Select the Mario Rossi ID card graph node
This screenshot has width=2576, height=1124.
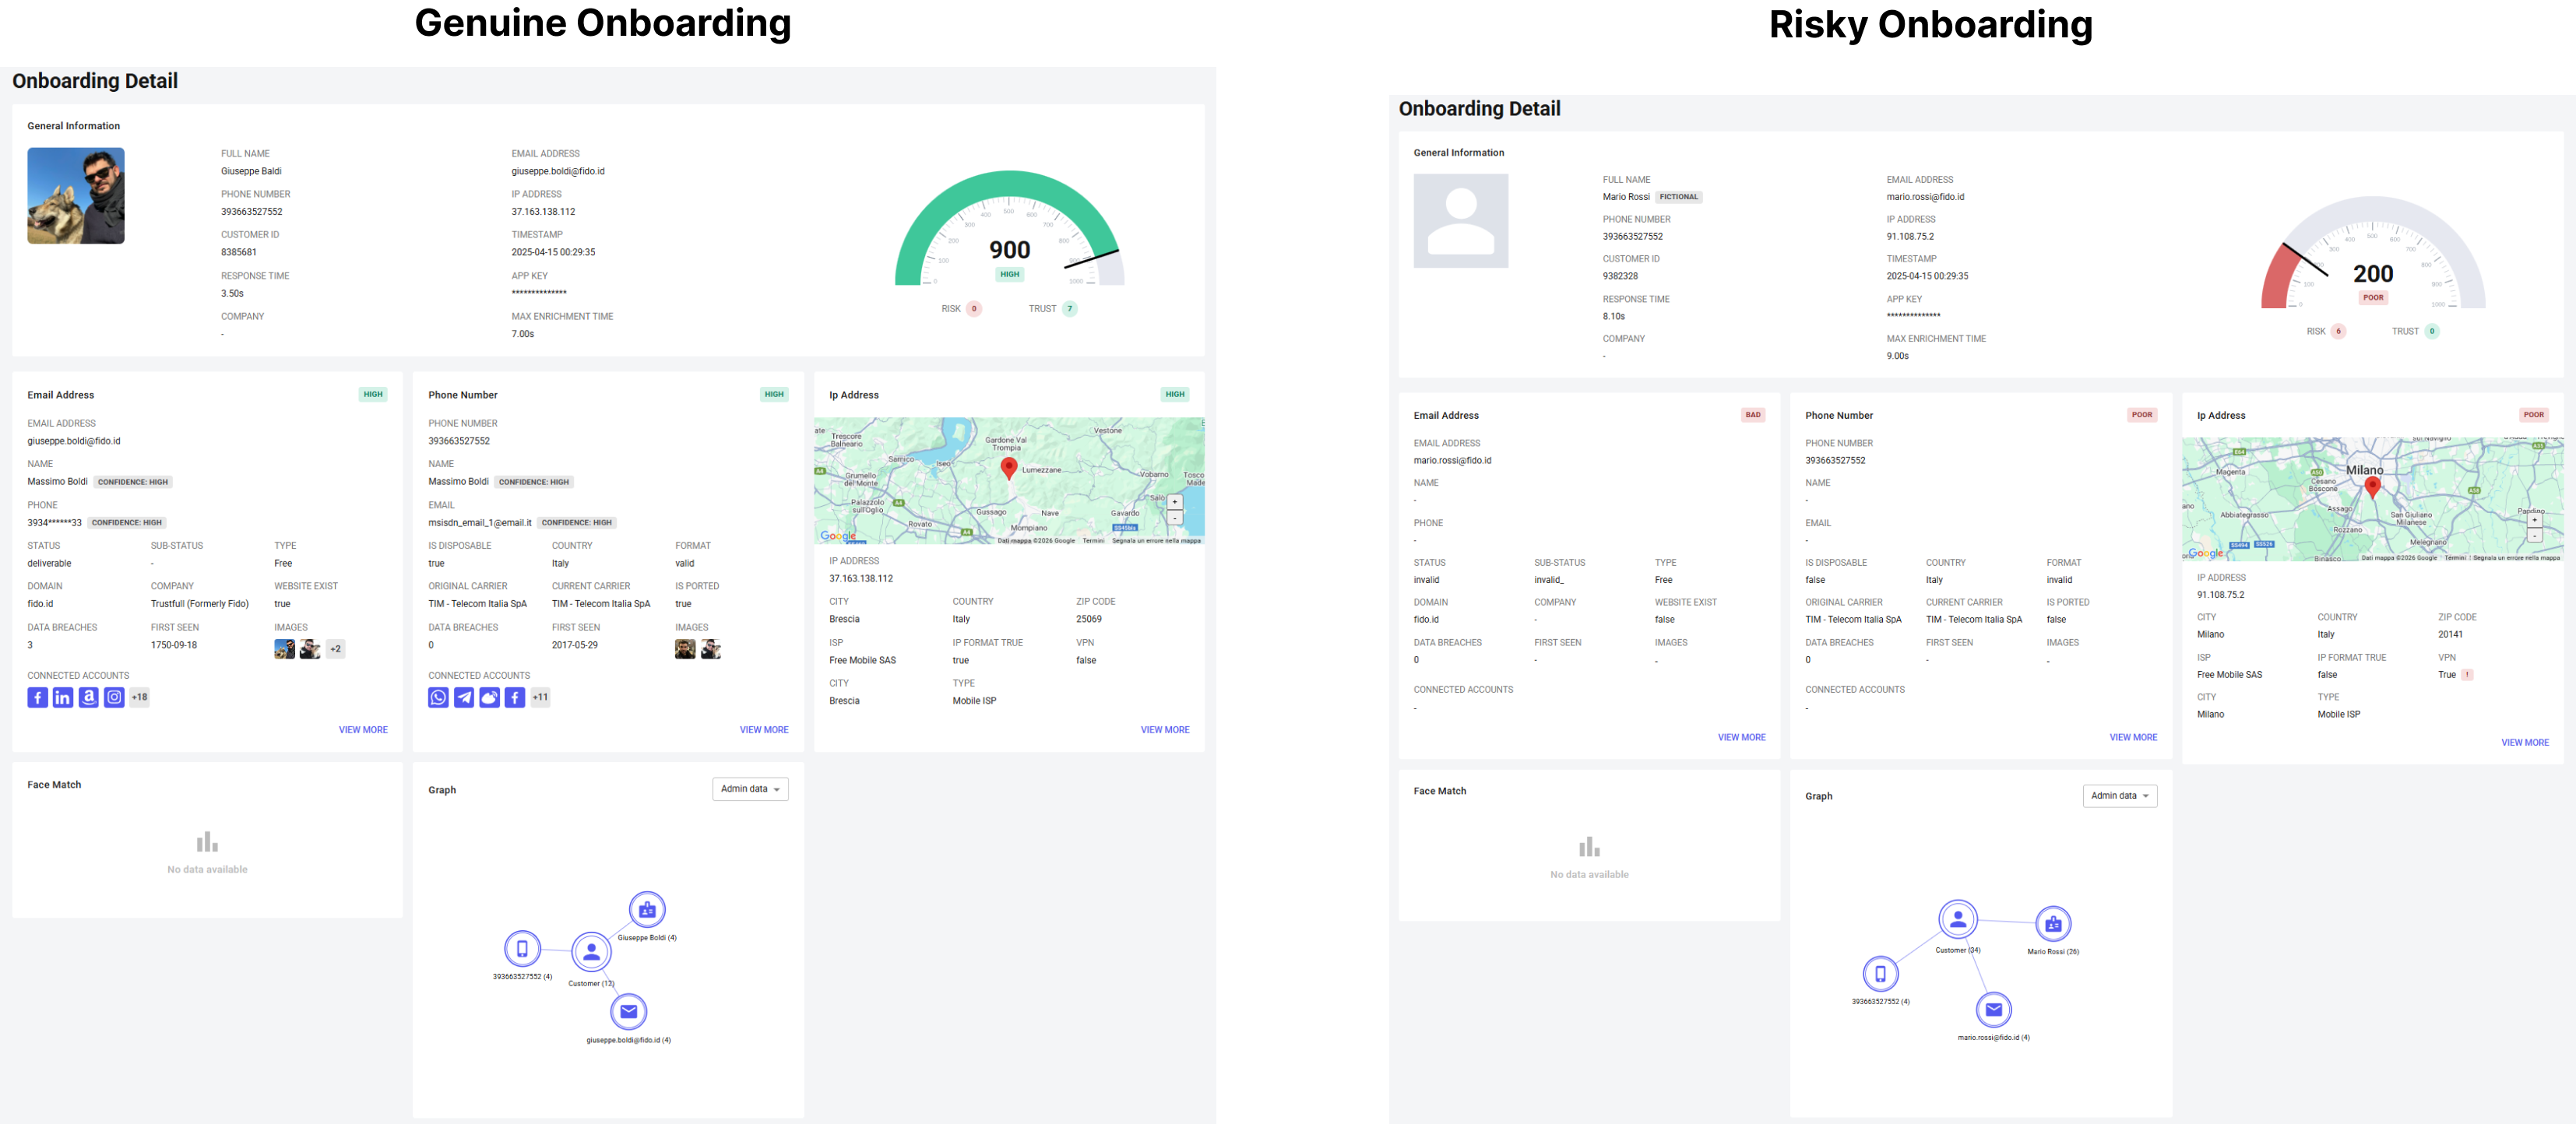(x=2053, y=924)
